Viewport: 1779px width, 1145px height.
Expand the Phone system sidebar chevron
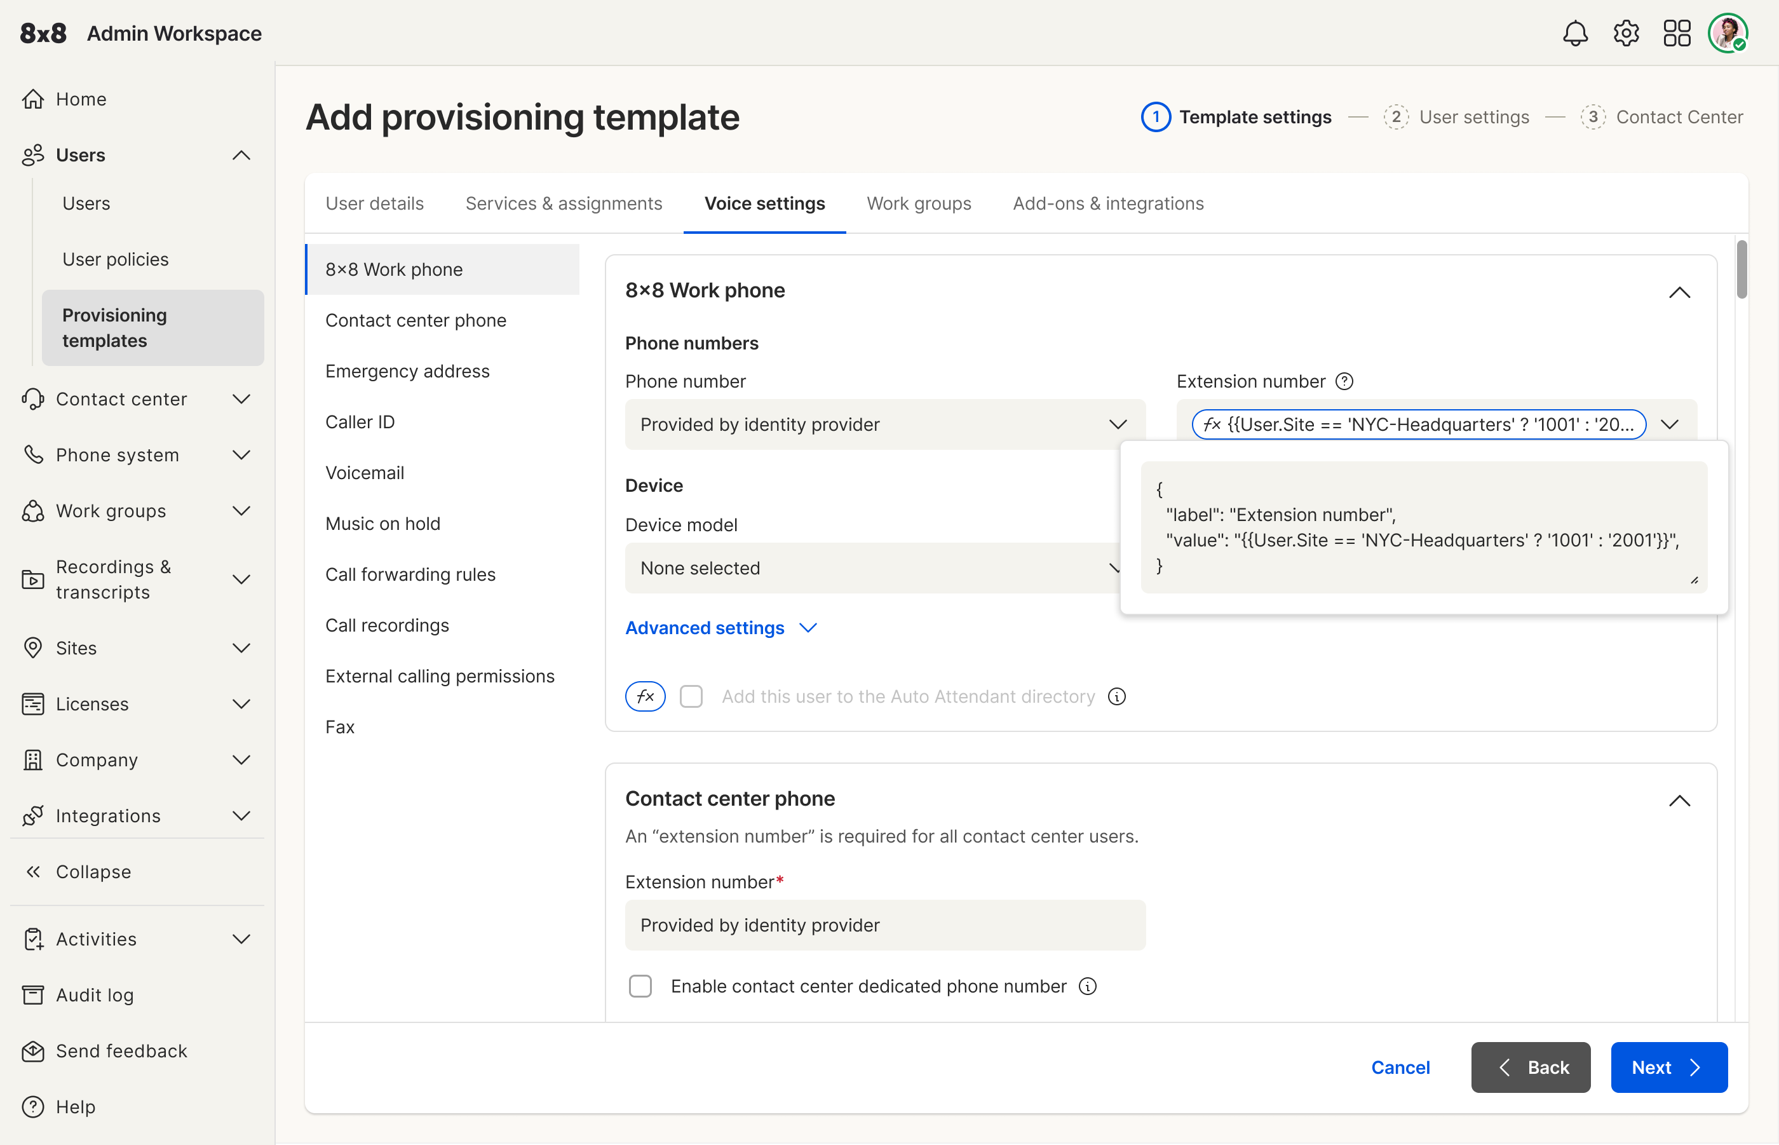pyautogui.click(x=241, y=454)
